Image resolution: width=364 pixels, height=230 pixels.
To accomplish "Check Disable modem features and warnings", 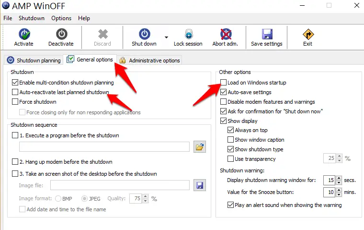I will click(x=223, y=101).
